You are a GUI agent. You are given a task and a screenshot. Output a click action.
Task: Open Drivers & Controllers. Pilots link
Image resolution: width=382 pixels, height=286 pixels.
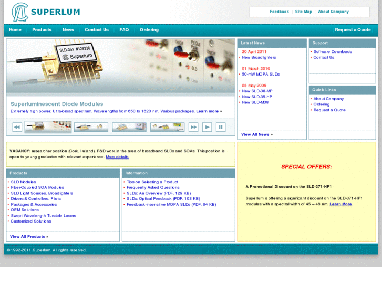[x=36, y=198]
